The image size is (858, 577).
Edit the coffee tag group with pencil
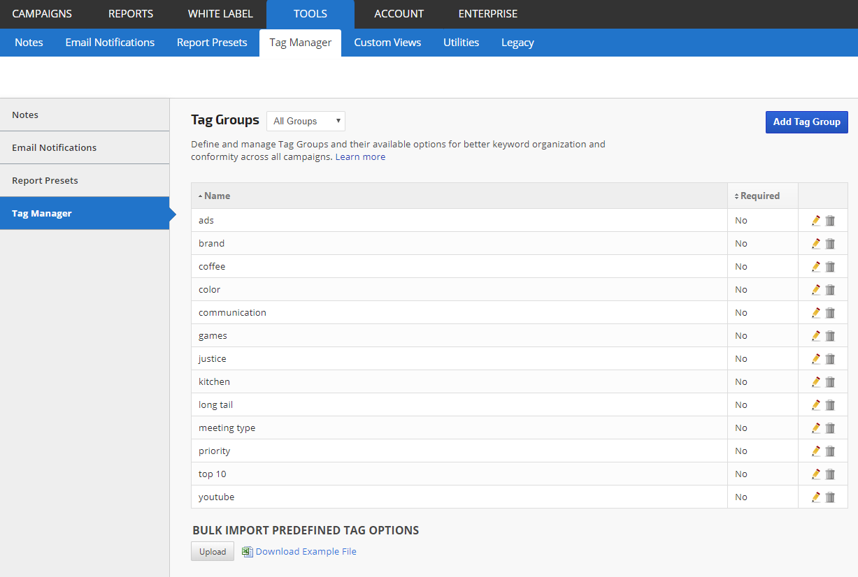[815, 267]
